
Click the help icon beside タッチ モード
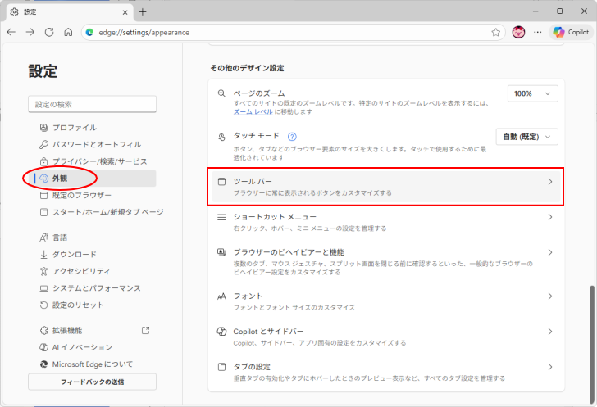[292, 136]
